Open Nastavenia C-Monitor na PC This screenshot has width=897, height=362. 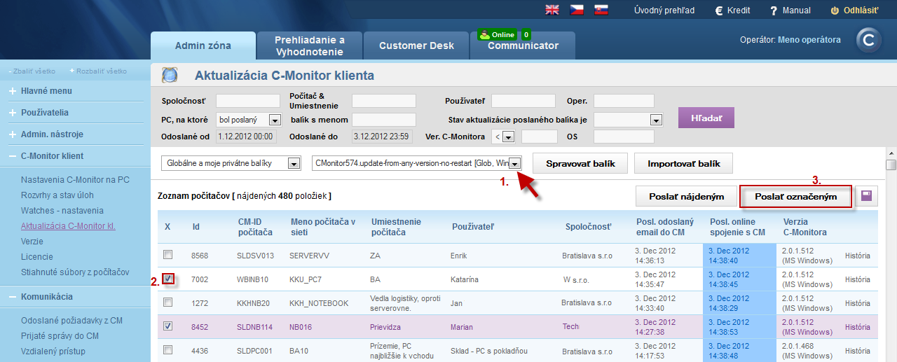click(75, 180)
